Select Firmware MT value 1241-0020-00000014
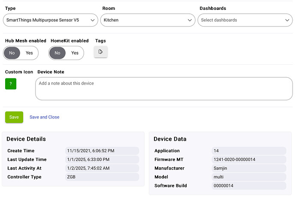This screenshot has width=296, height=199. 249,160
